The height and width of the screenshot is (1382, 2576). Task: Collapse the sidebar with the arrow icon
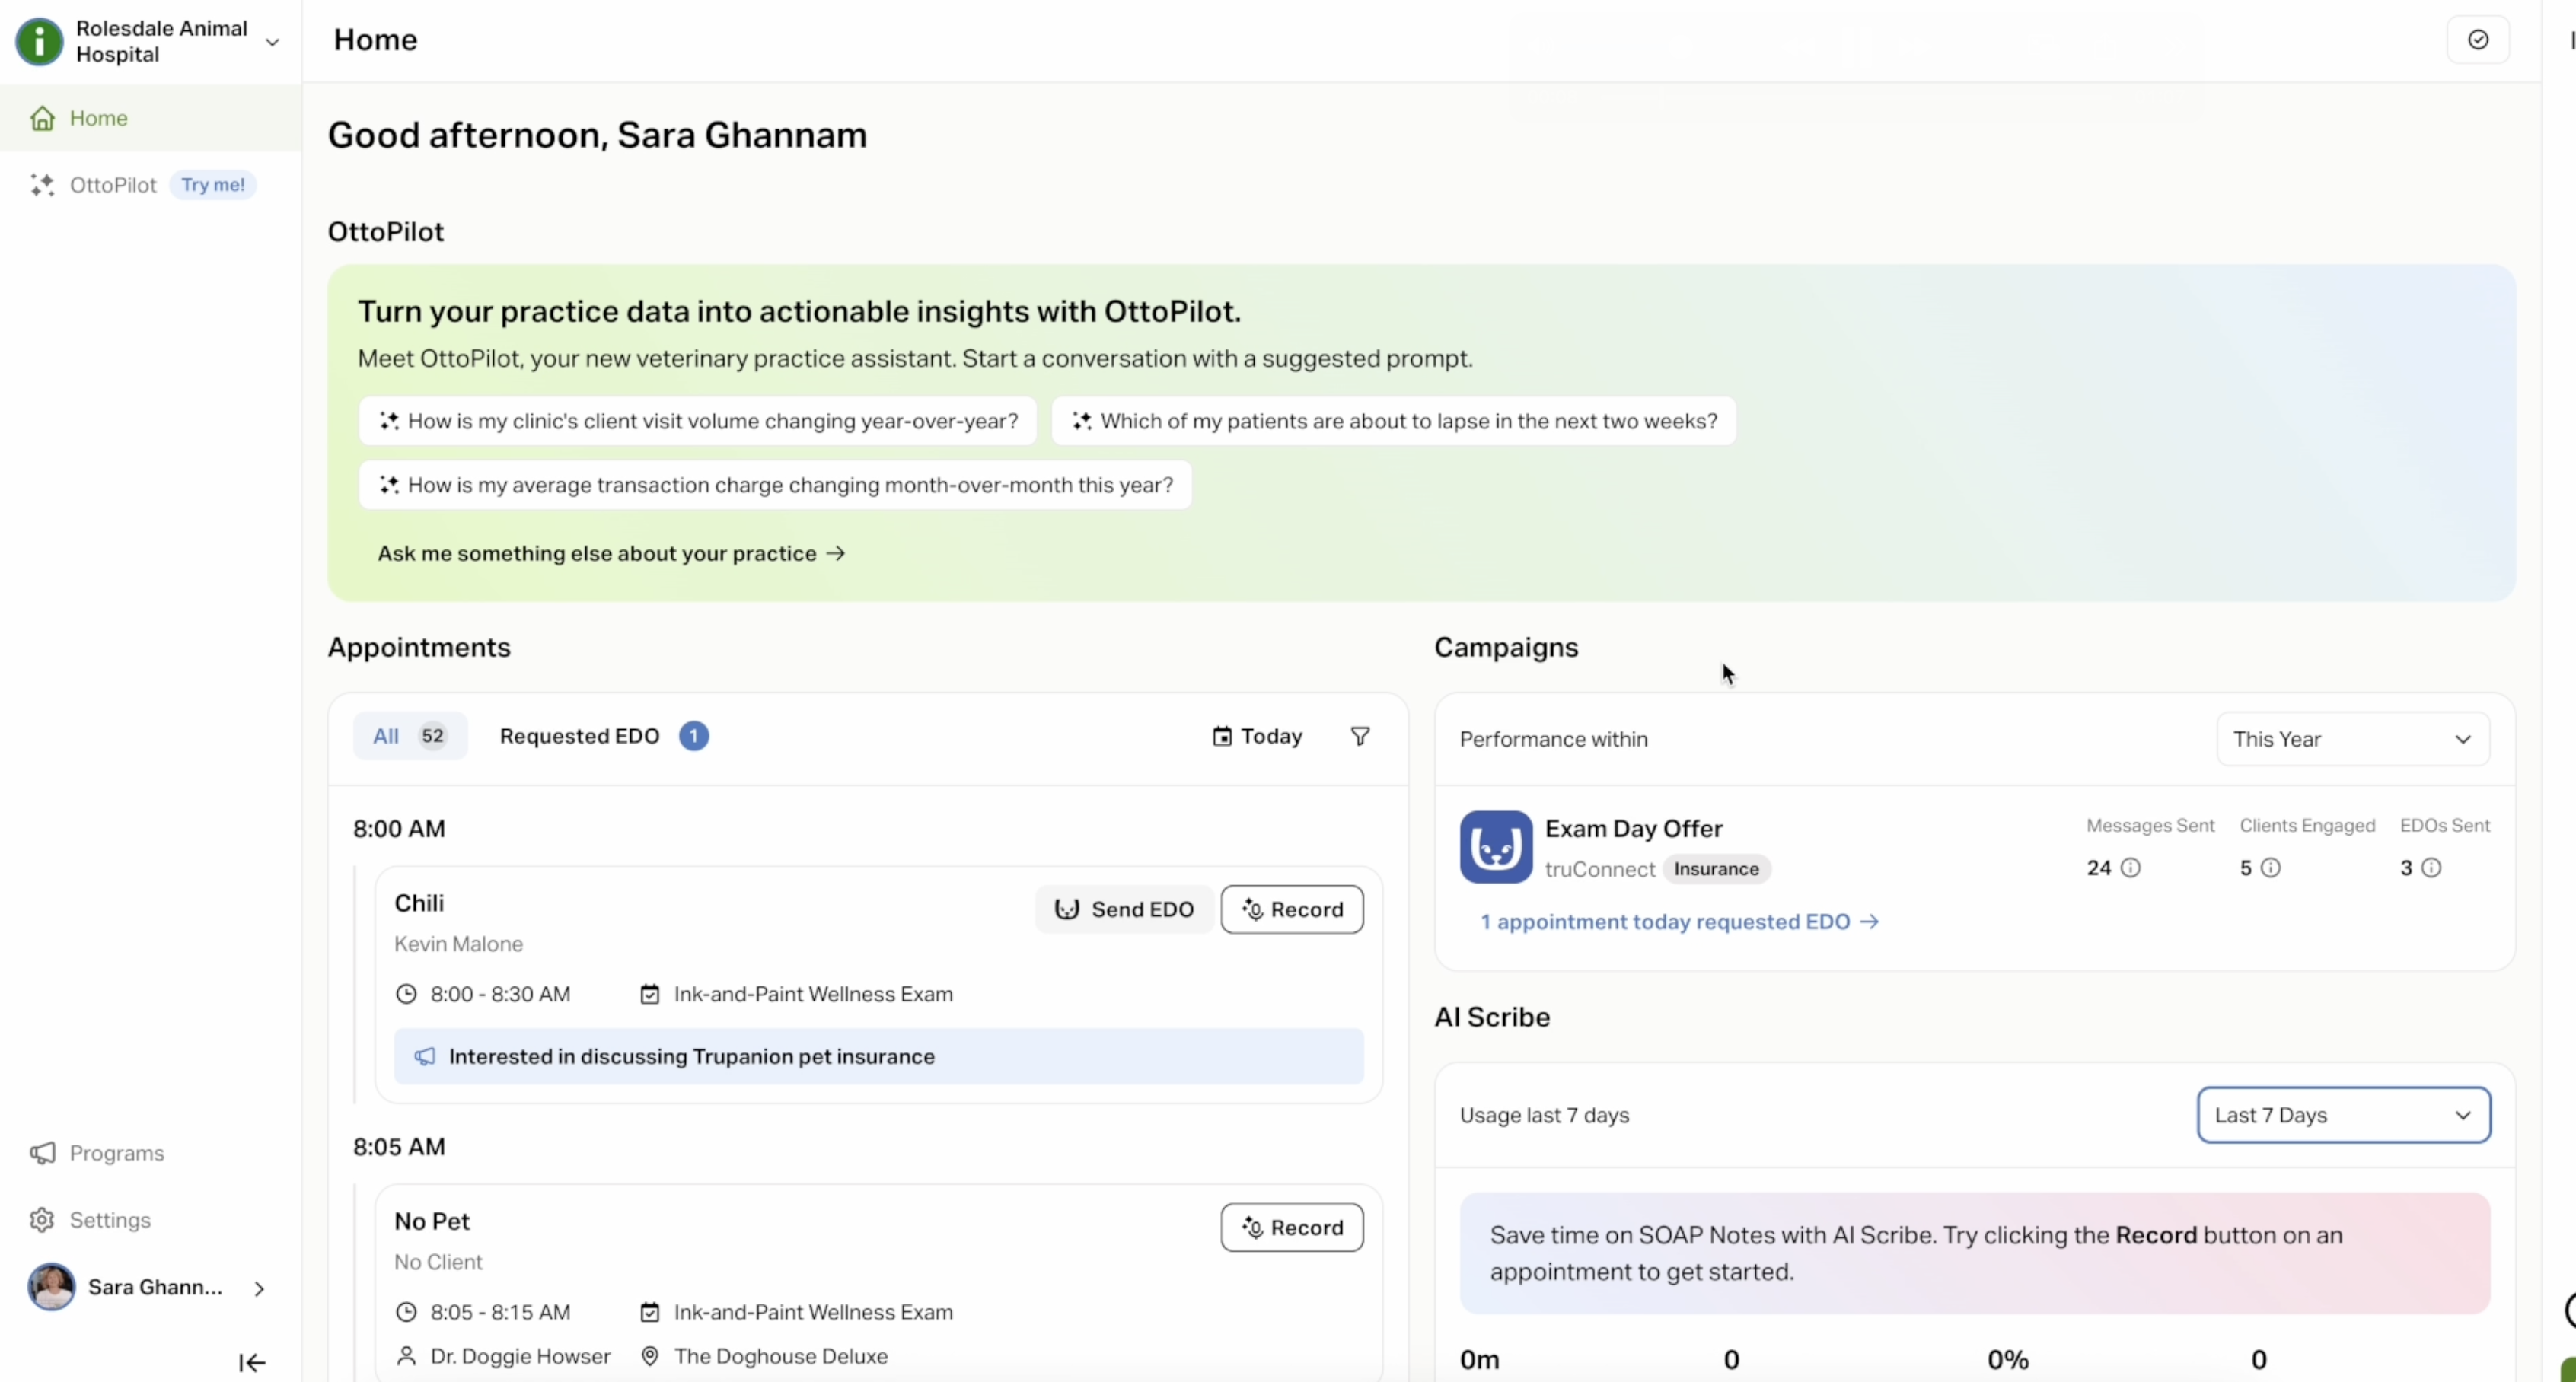coord(252,1362)
